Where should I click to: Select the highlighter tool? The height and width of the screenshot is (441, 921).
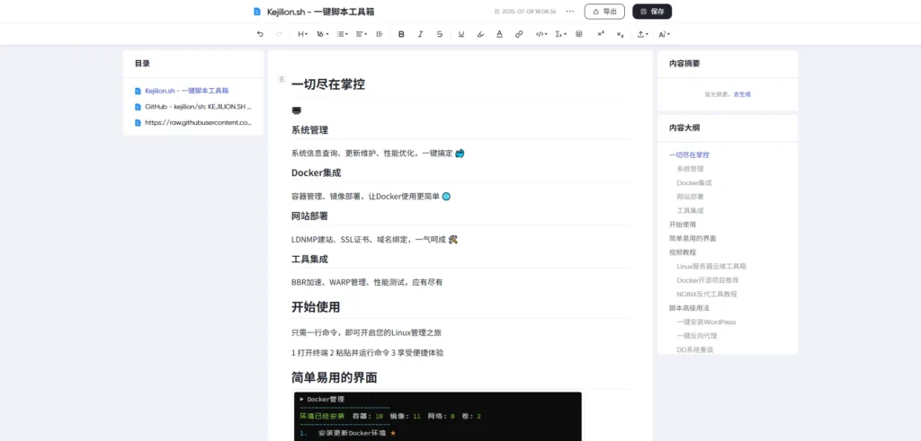click(x=480, y=35)
